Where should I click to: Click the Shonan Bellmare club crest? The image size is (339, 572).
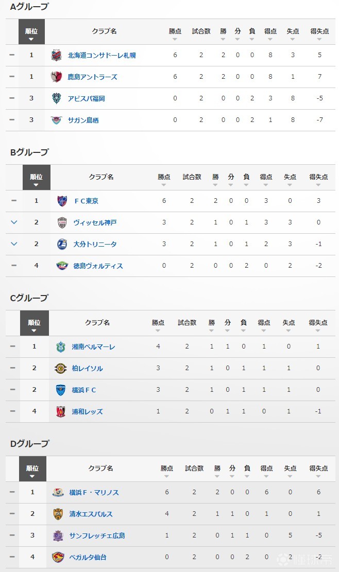[61, 346]
